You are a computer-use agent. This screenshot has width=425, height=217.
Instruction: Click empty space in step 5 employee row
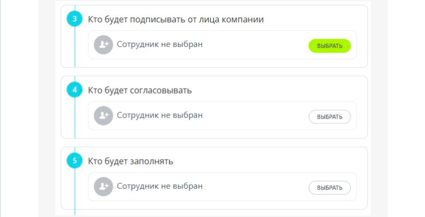pyautogui.click(x=255, y=187)
